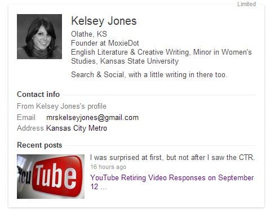This screenshot has height=218, width=275.
Task: Click Founder at MoxieDot text
Action: point(105,43)
